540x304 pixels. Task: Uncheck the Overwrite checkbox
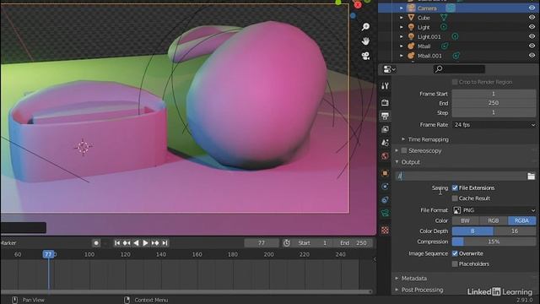pyautogui.click(x=455, y=253)
